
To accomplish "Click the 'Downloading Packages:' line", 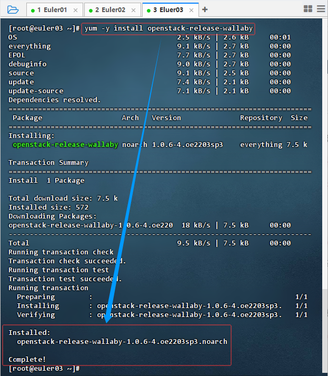I will [x=53, y=216].
